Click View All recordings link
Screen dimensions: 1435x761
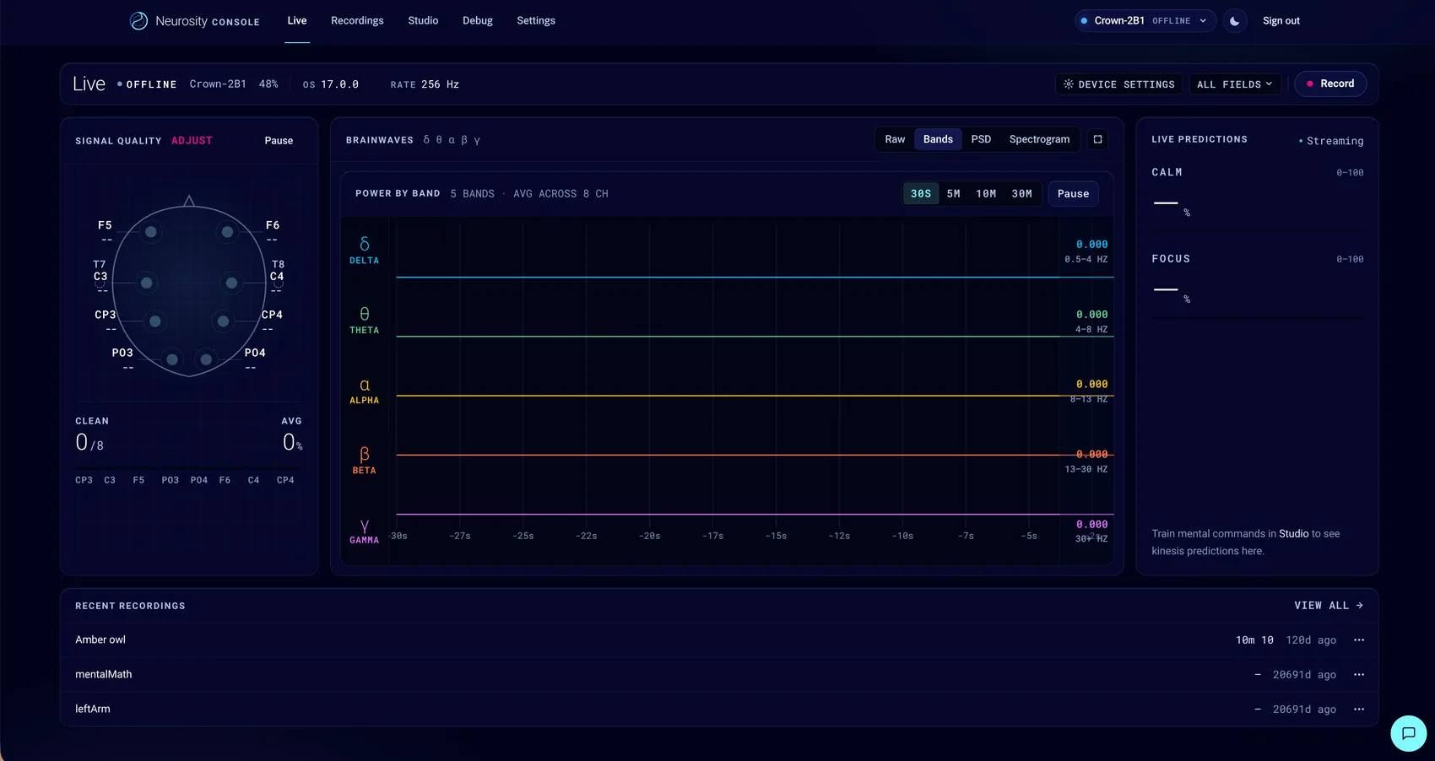(1329, 606)
